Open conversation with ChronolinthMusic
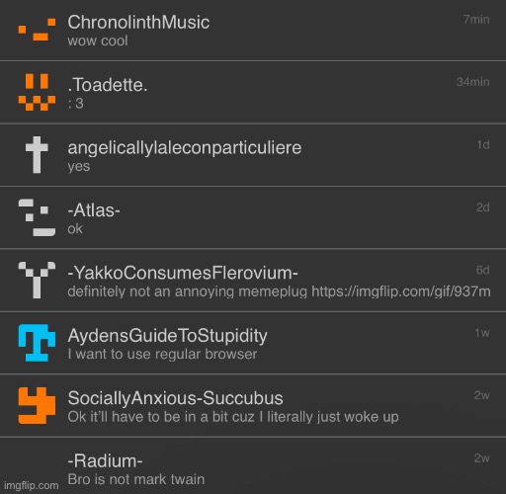The width and height of the screenshot is (506, 494). click(253, 30)
